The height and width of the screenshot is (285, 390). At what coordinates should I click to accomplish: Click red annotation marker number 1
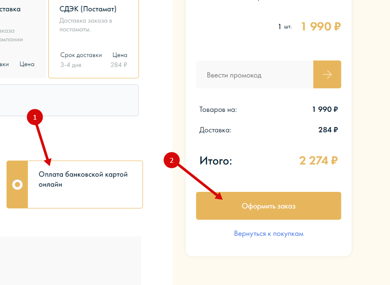tap(35, 117)
